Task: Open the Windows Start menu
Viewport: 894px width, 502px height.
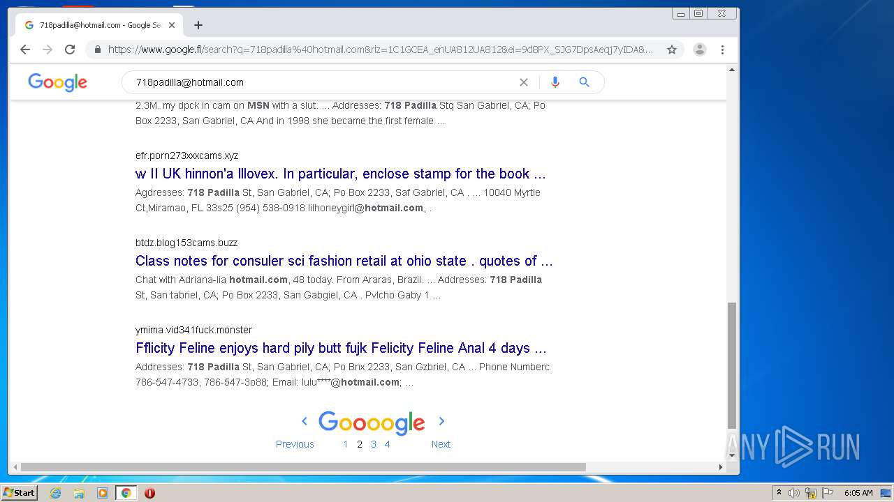Action: coord(19,493)
